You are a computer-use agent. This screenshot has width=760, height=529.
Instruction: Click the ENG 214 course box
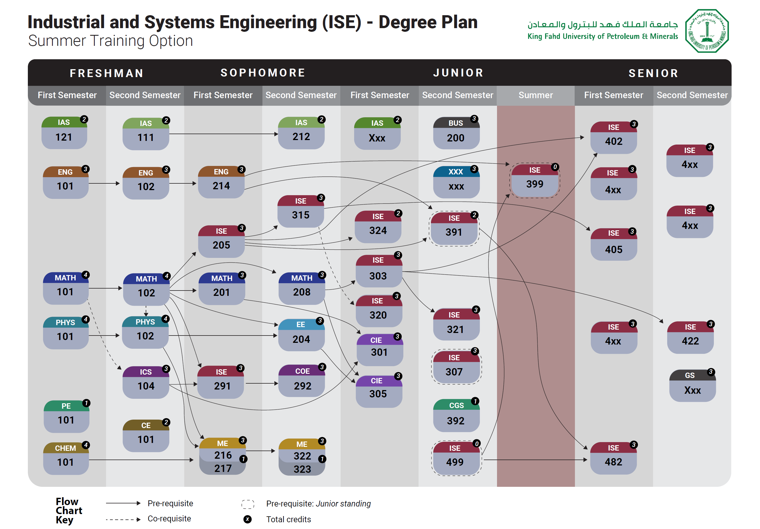pyautogui.click(x=221, y=182)
